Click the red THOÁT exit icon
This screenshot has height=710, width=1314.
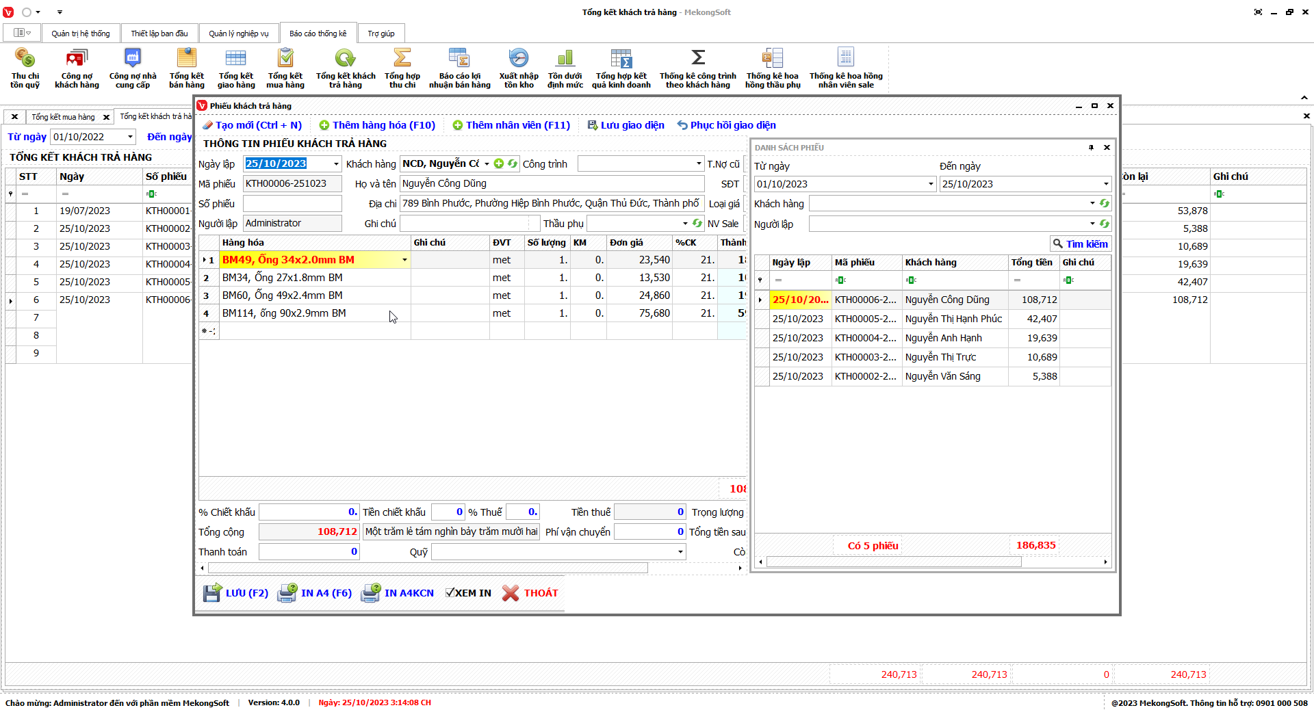click(x=511, y=593)
